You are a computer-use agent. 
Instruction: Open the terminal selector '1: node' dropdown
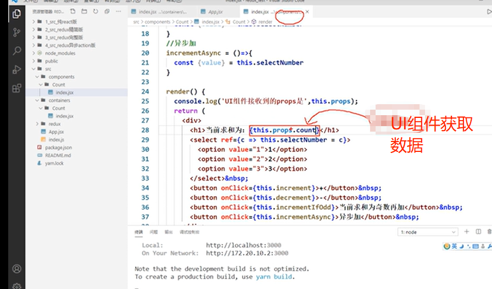click(x=428, y=232)
